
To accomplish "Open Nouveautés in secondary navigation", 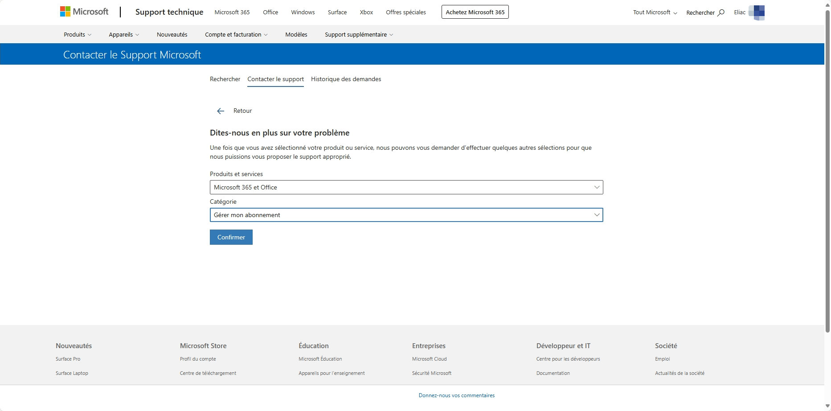I will pyautogui.click(x=172, y=34).
